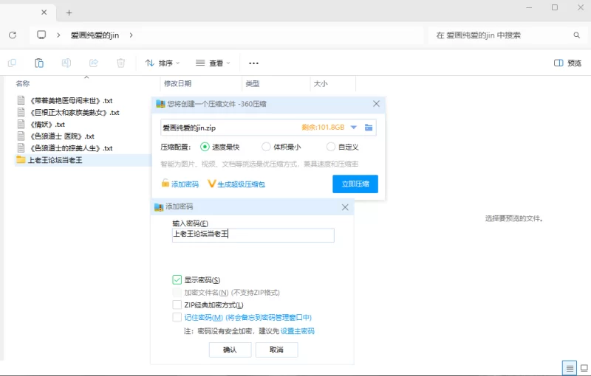Click the 立即压缩 button
Image resolution: width=591 pixels, height=376 pixels.
pos(355,184)
